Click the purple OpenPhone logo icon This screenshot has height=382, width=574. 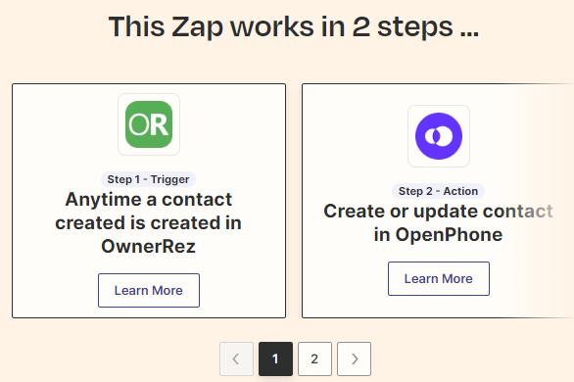(439, 136)
